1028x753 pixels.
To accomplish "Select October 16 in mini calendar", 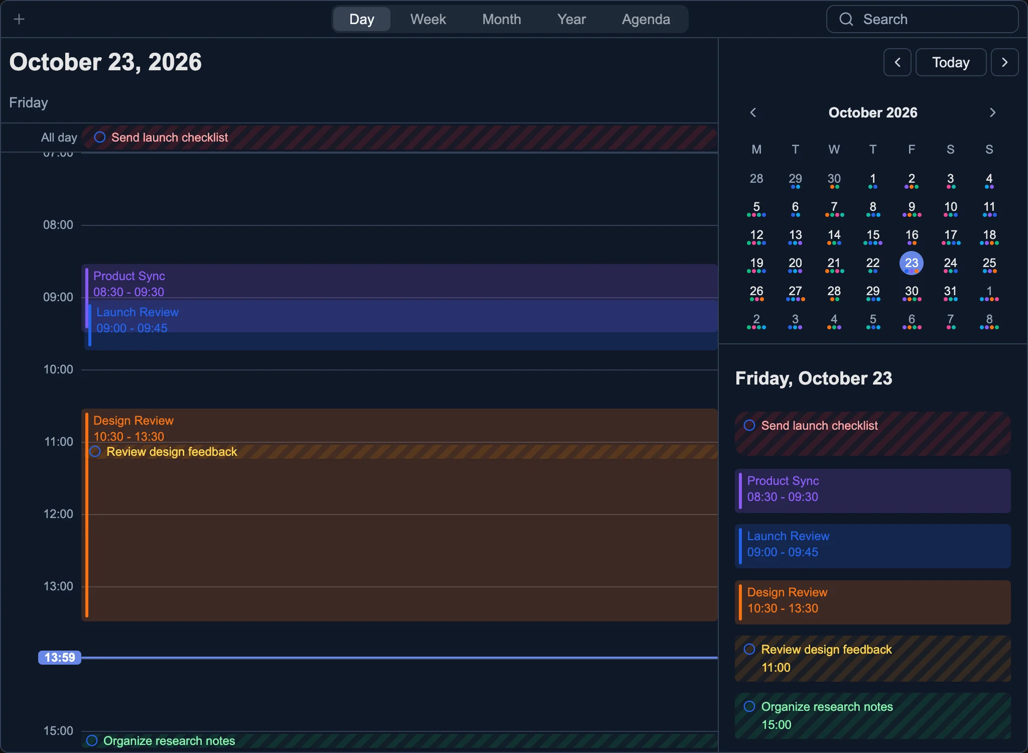I will (x=912, y=235).
